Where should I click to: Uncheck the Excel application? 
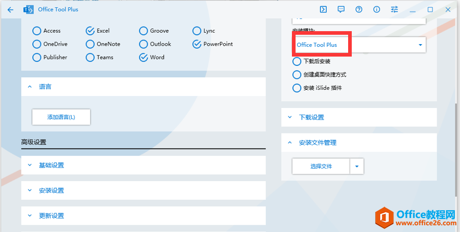pos(90,31)
